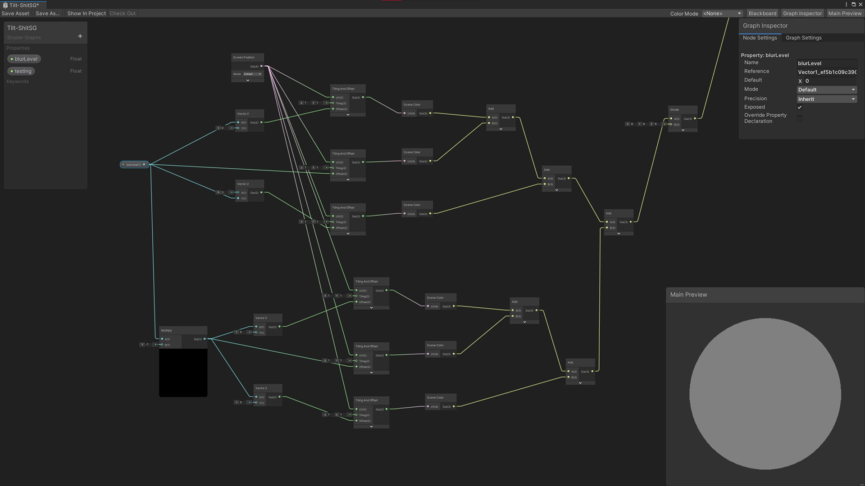The width and height of the screenshot is (865, 486).
Task: Click the Float type label beside testing
Action: (76, 71)
